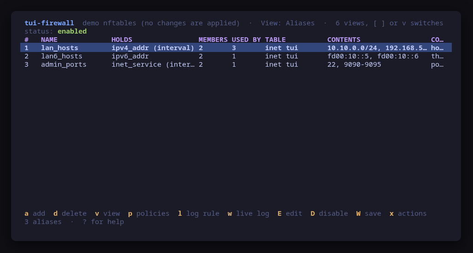This screenshot has height=253, width=473.
Task: Click 'ipv4_addr (interval)' cell
Action: click(153, 48)
